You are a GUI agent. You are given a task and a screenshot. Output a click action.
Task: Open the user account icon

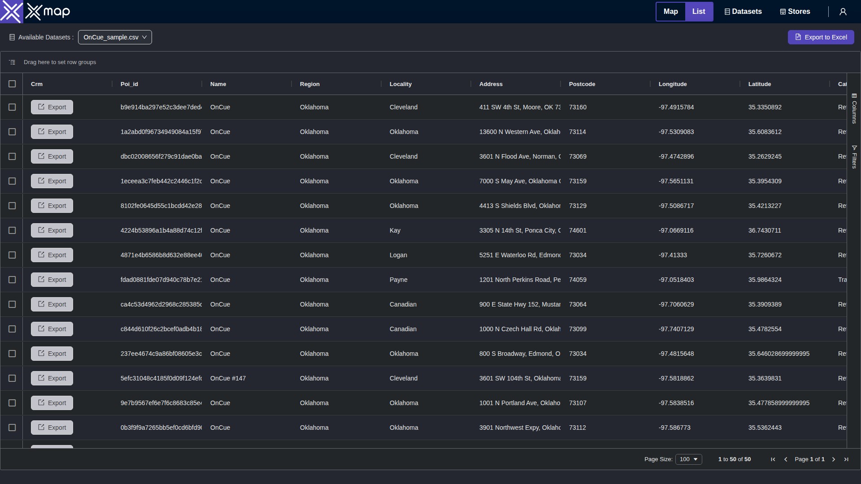[843, 11]
